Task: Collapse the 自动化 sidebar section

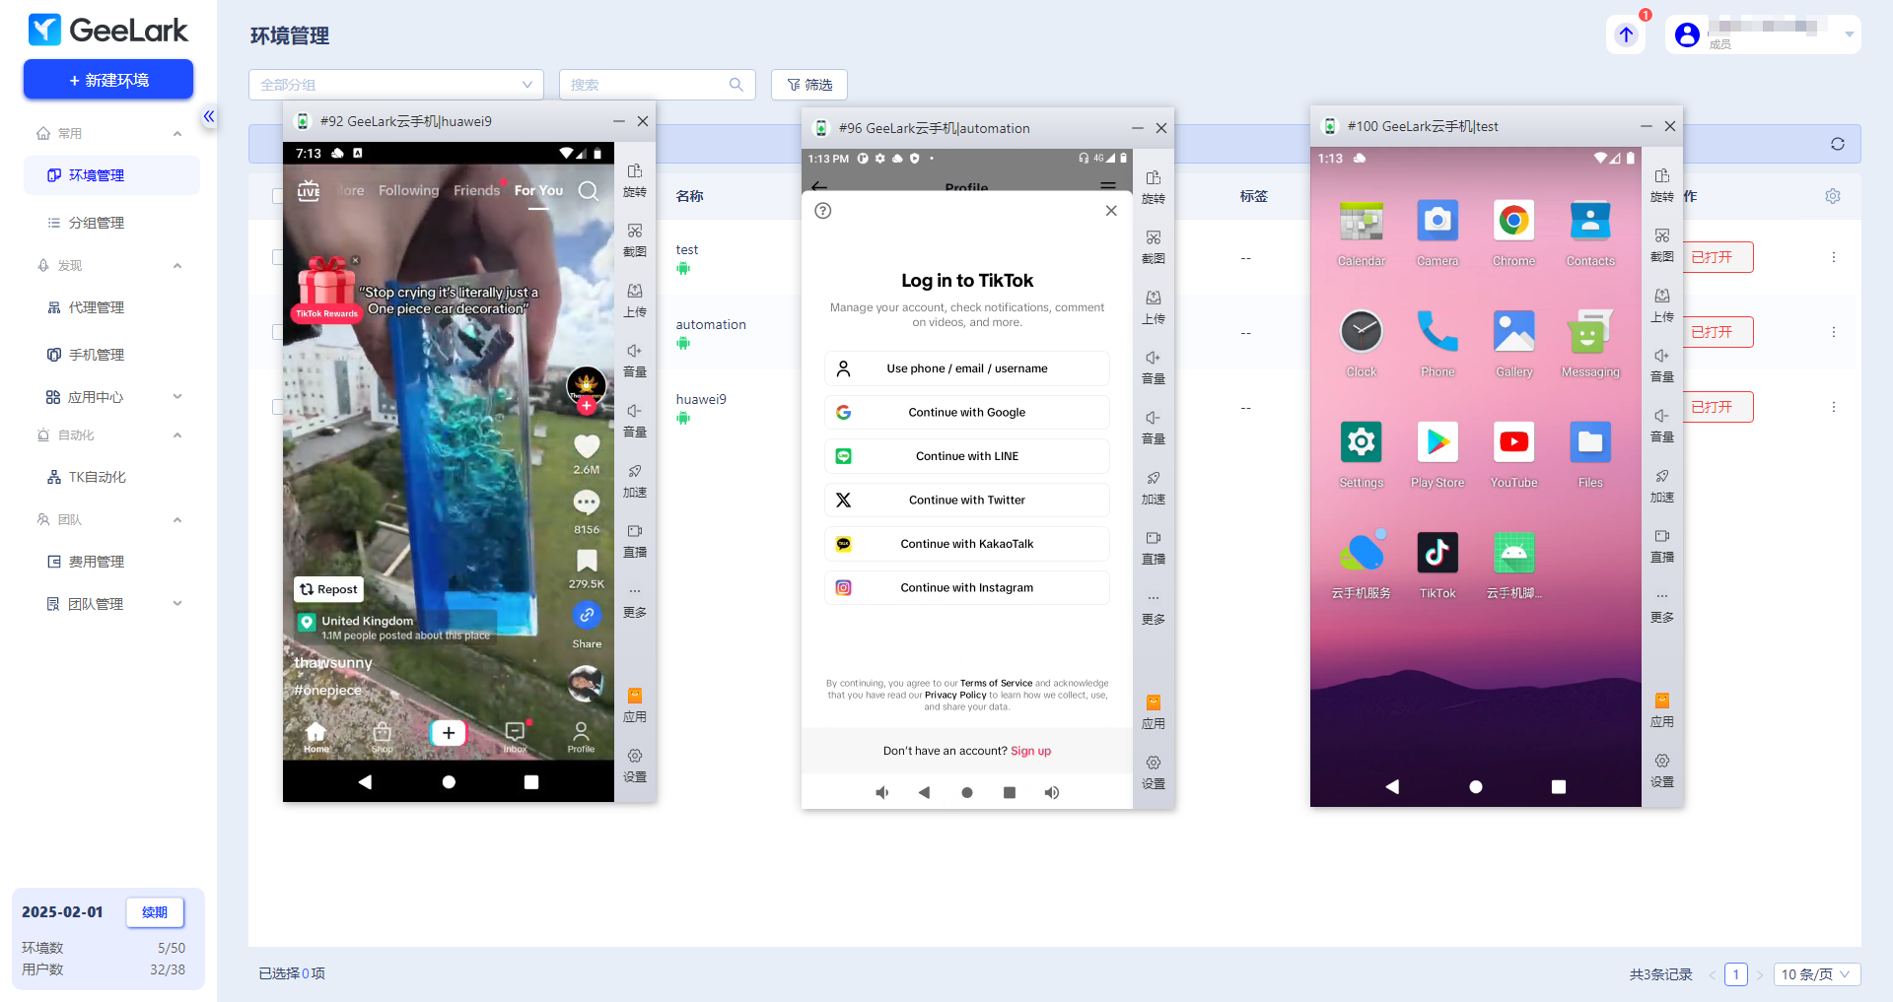Action: pos(177,435)
